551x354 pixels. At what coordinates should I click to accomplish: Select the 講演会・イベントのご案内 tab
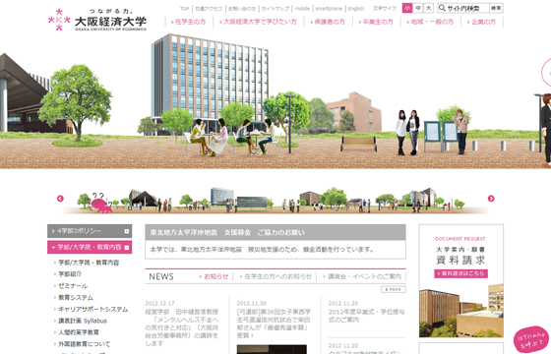coord(362,276)
